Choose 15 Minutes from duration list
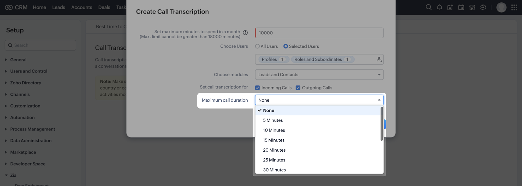The image size is (522, 186). coord(274,140)
